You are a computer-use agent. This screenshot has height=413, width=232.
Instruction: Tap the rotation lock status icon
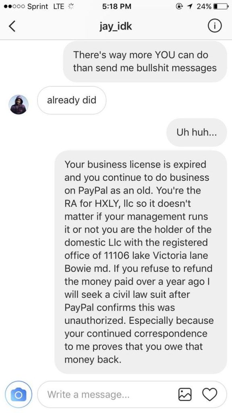[x=182, y=6]
